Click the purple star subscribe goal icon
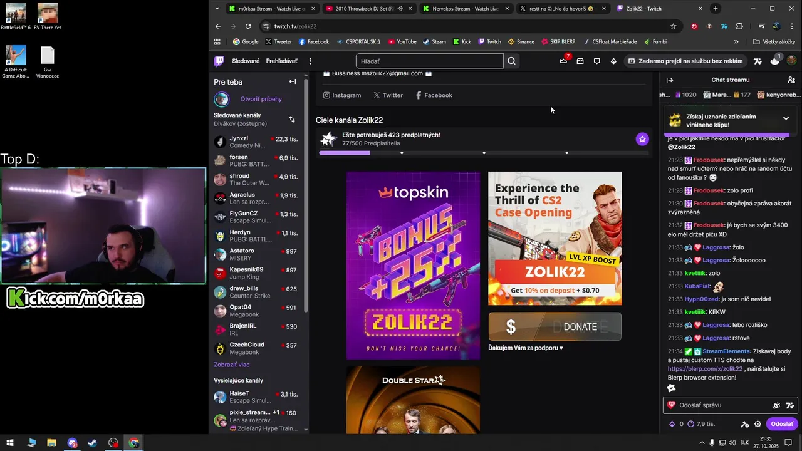Viewport: 802px width, 451px height. (x=642, y=139)
